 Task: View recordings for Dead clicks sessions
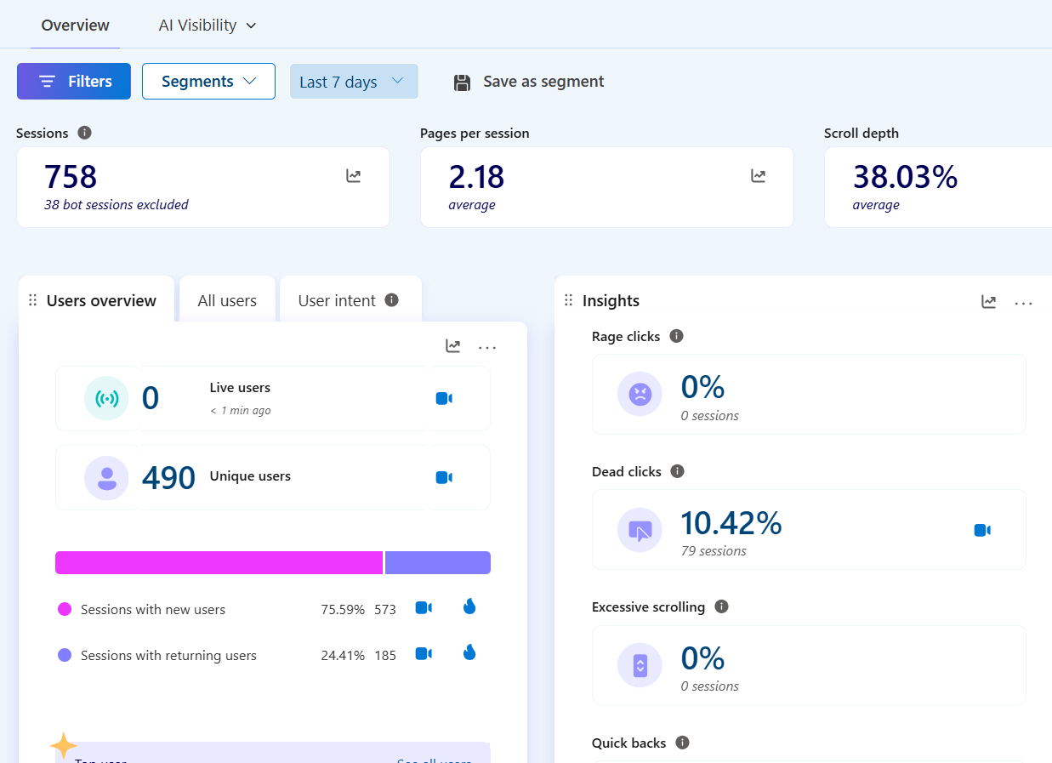click(x=982, y=530)
